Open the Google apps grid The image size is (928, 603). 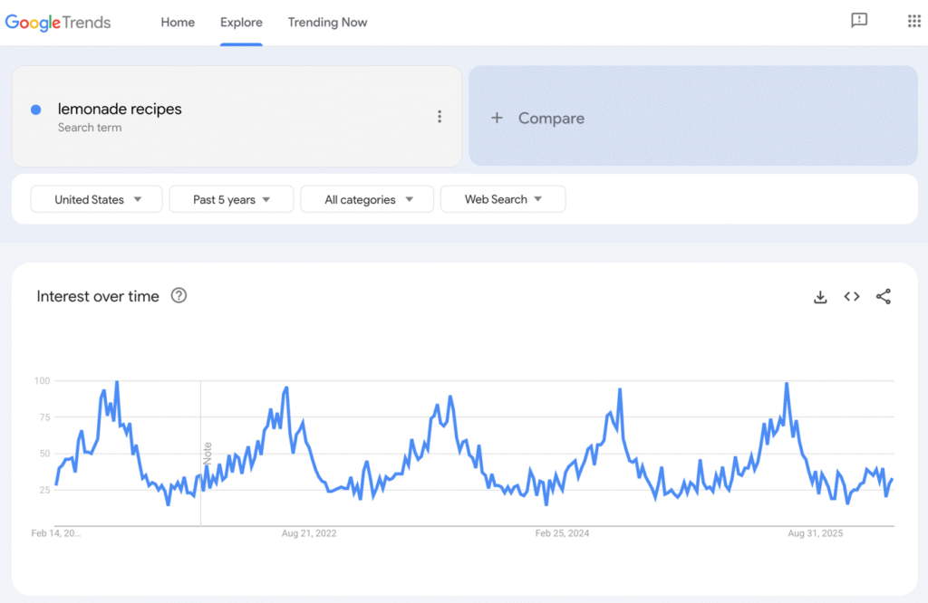pyautogui.click(x=913, y=20)
